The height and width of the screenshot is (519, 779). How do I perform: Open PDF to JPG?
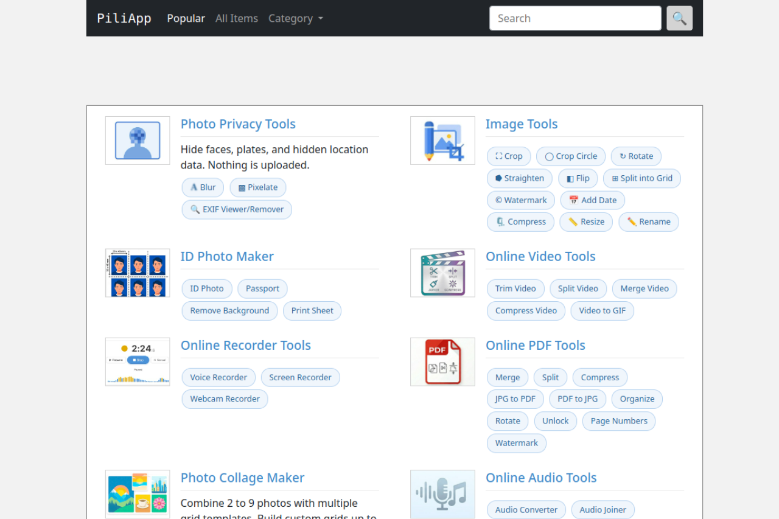click(x=578, y=399)
